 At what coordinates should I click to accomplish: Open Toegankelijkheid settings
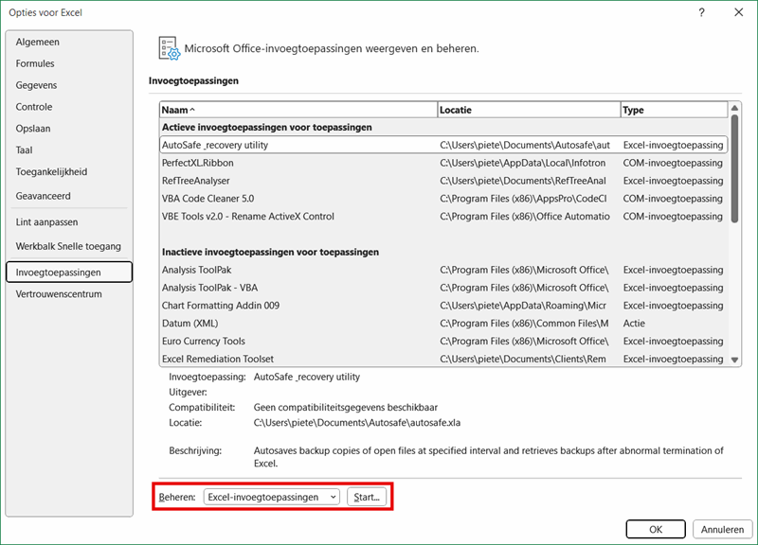point(69,172)
